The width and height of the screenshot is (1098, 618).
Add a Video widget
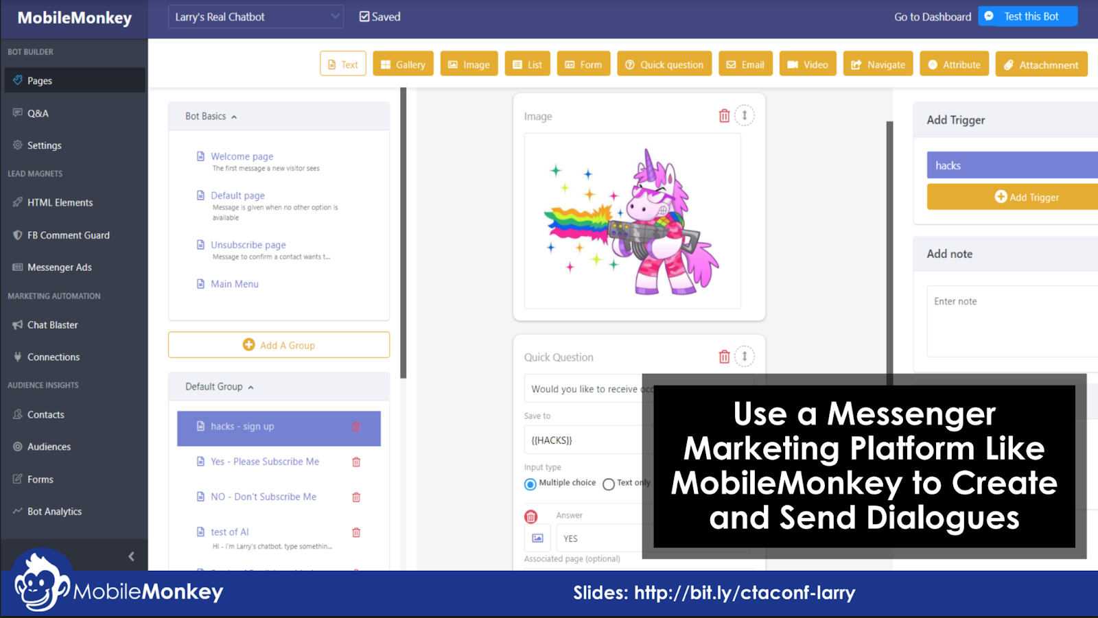[x=808, y=64]
